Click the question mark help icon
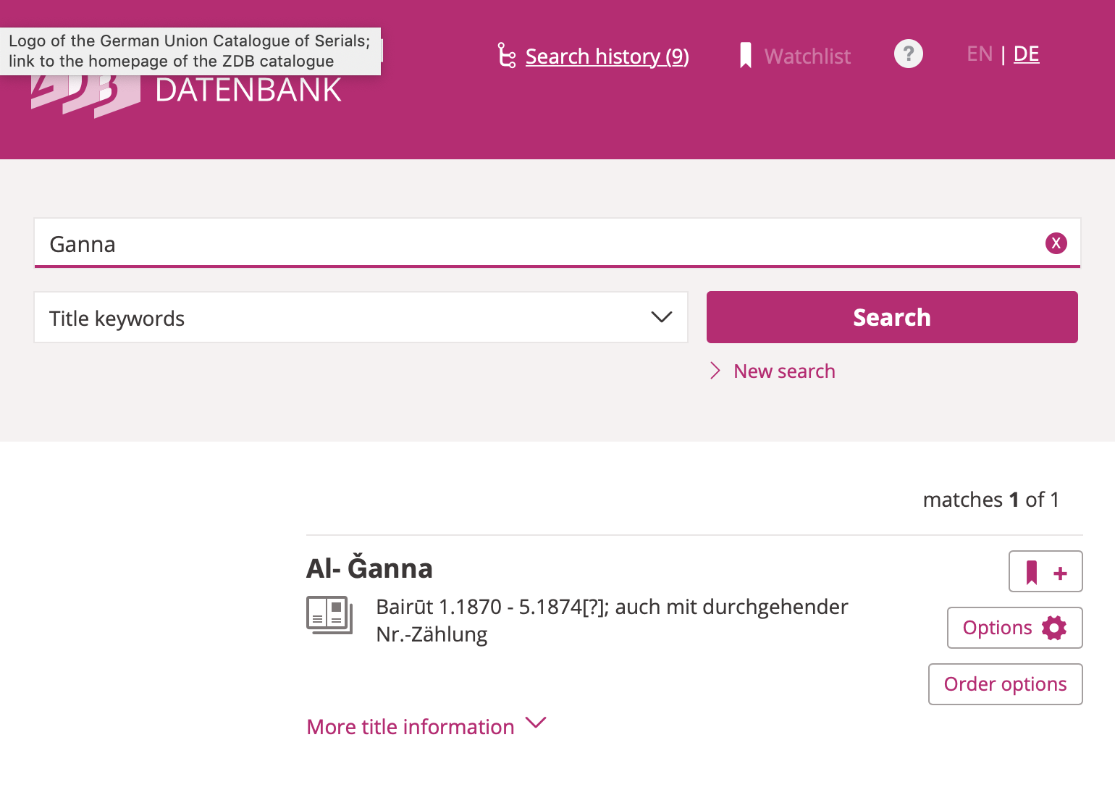Screen dimensions: 1115x795 click(x=909, y=54)
